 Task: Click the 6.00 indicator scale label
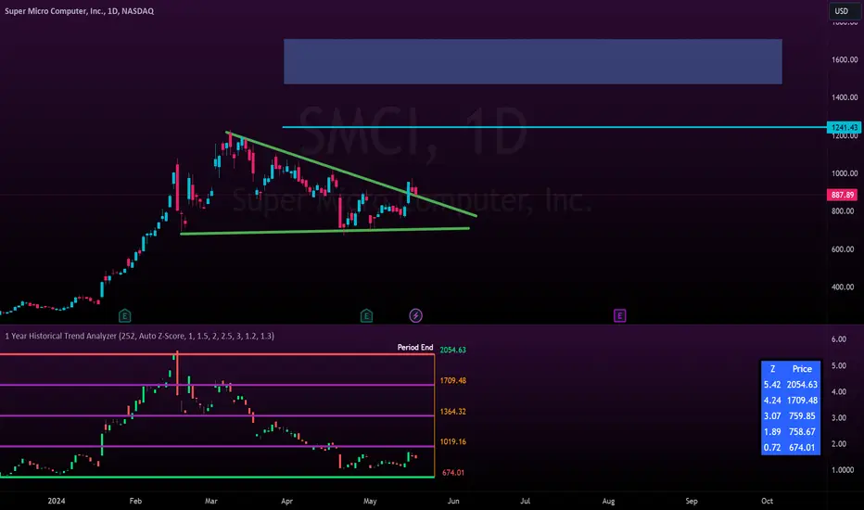point(839,339)
